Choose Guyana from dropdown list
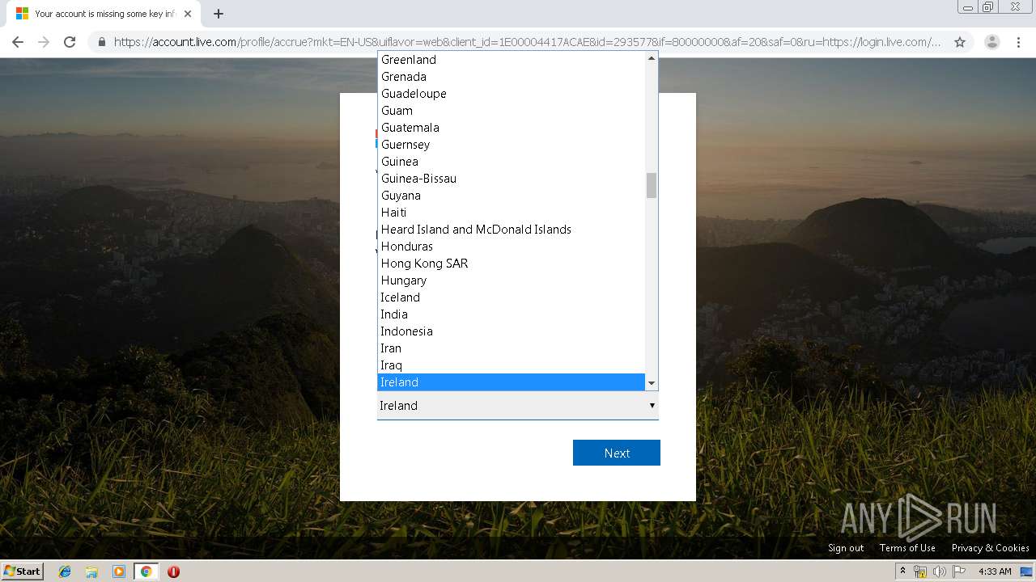The image size is (1036, 582). pyautogui.click(x=512, y=196)
